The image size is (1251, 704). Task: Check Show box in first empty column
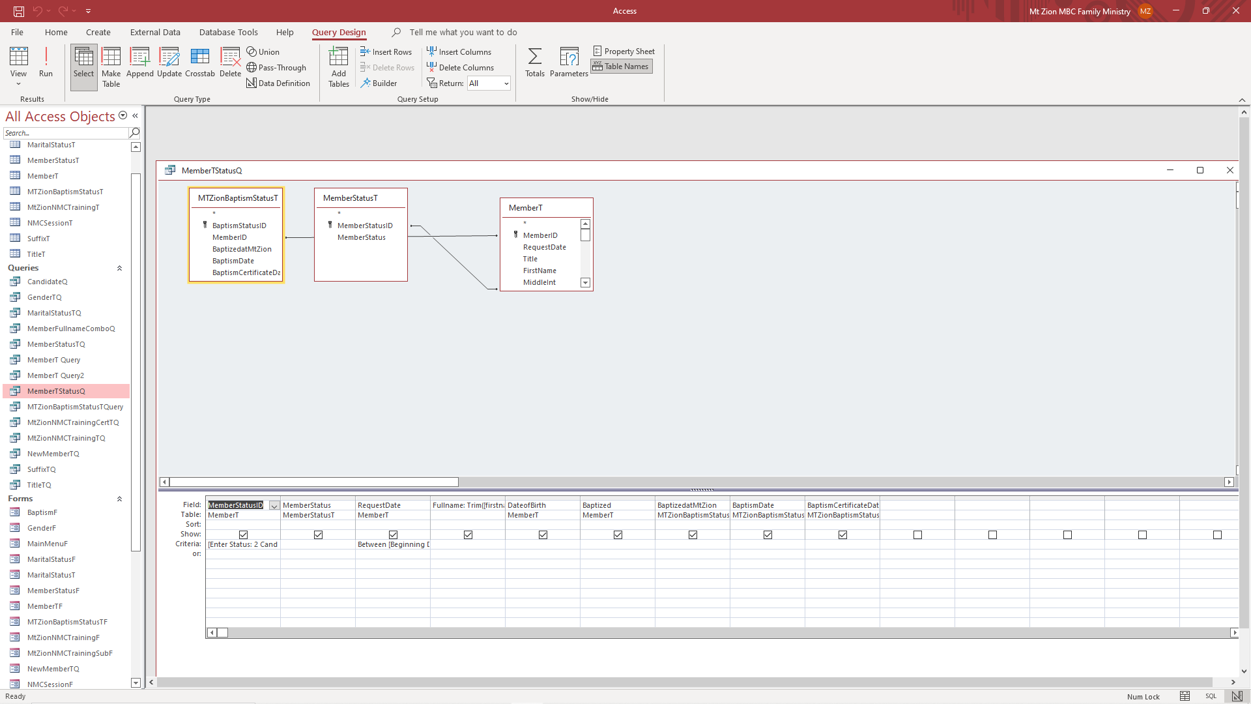[x=917, y=535]
